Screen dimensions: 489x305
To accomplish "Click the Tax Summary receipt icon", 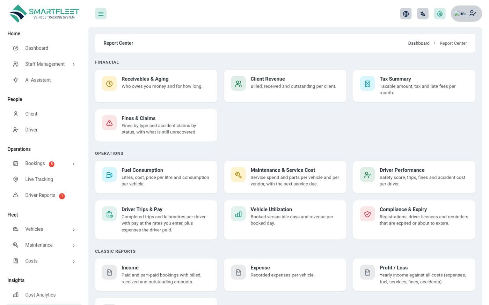I will tap(367, 84).
